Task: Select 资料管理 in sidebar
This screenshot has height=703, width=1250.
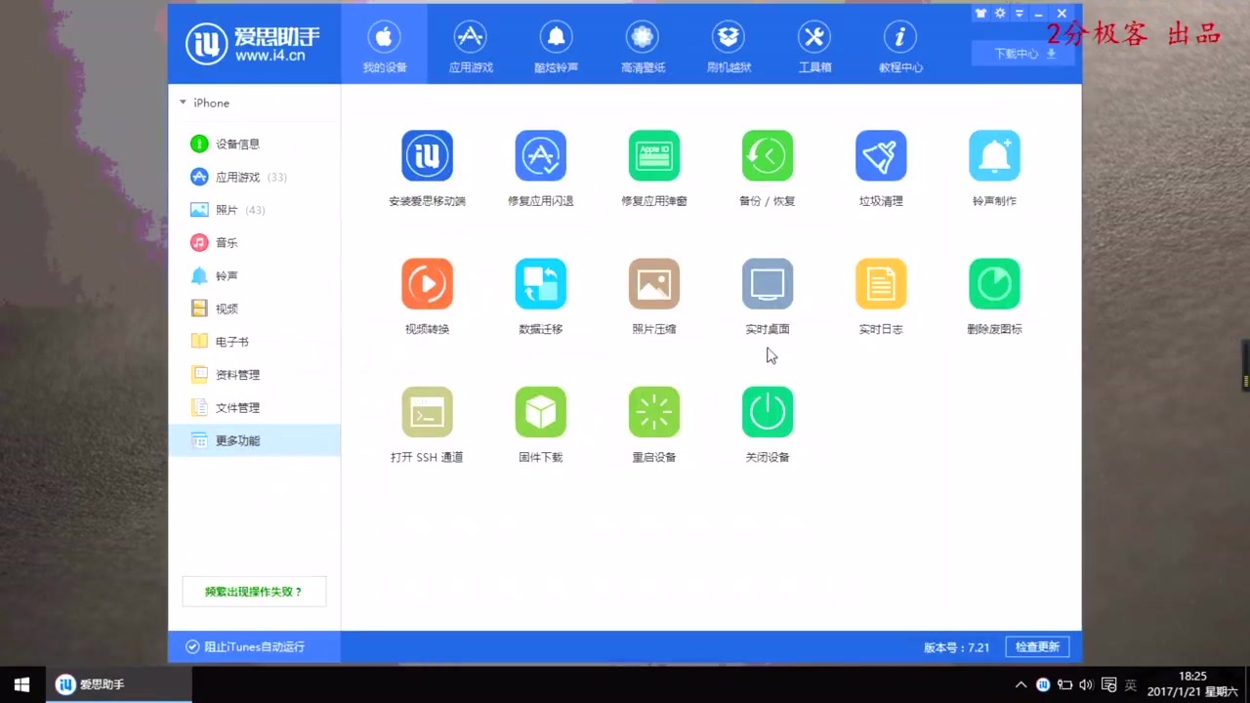Action: 254,374
